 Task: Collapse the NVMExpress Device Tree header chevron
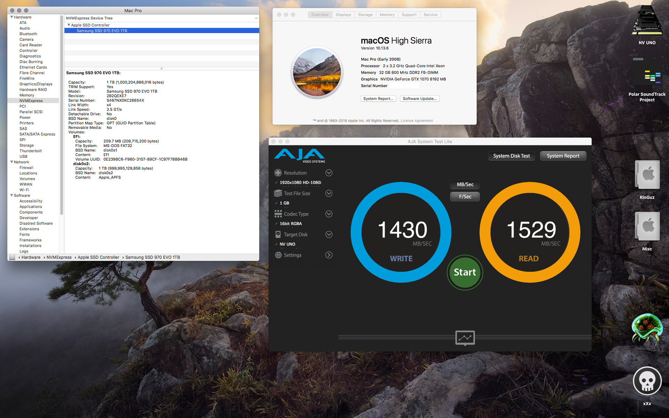256,18
